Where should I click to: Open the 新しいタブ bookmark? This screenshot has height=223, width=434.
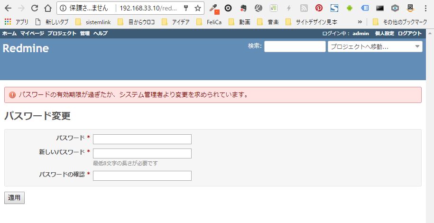[x=52, y=22]
